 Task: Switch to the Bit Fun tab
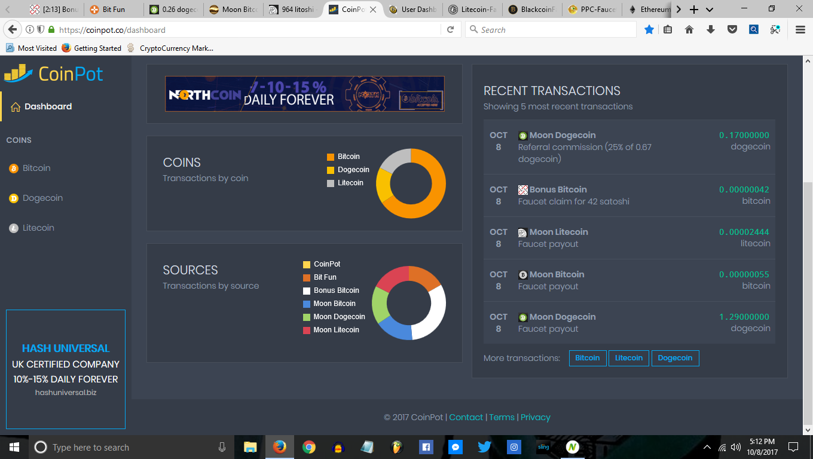click(113, 10)
